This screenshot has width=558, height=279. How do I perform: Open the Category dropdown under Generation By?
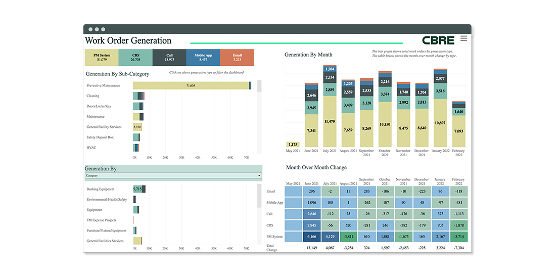point(172,176)
